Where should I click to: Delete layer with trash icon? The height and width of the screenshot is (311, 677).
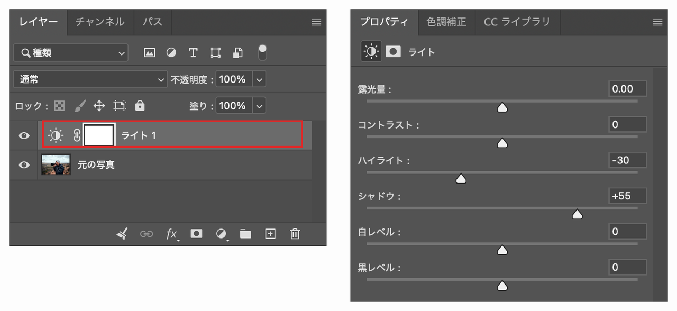[295, 234]
